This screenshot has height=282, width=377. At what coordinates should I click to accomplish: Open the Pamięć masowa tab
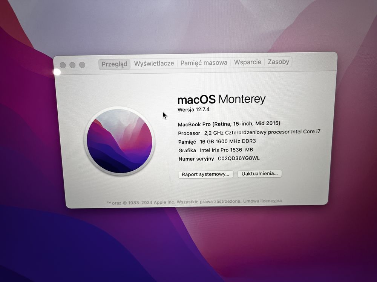click(204, 63)
